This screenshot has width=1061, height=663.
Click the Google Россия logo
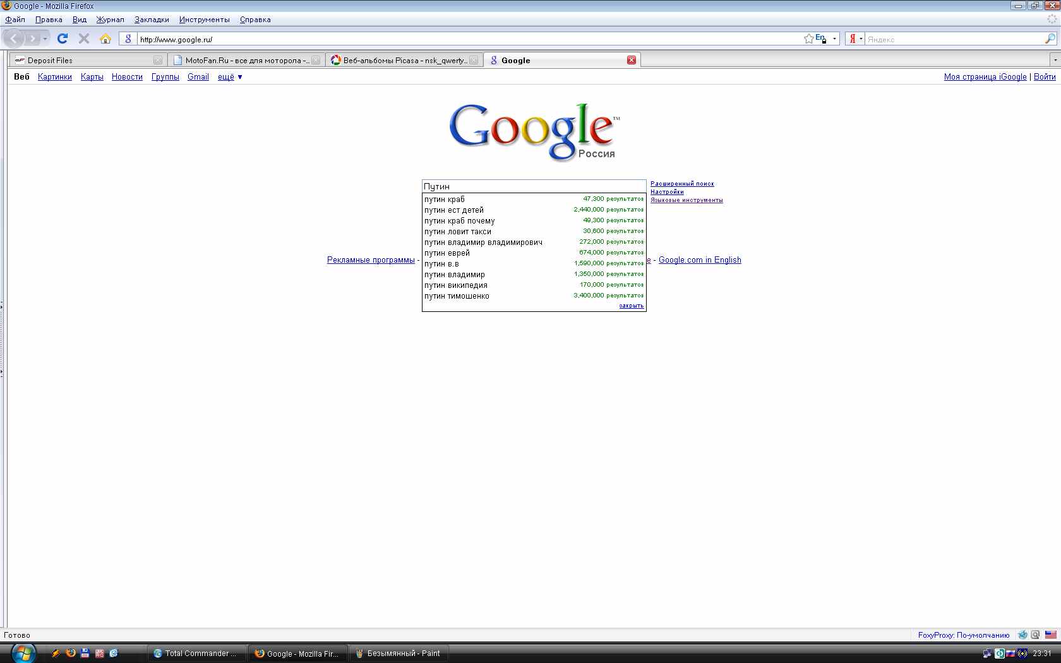(x=534, y=131)
